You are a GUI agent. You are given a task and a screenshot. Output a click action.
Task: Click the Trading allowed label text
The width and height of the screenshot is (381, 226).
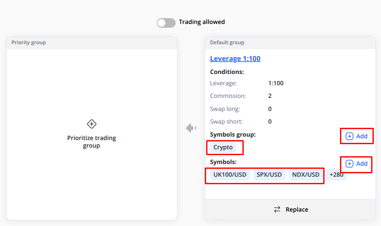coord(202,22)
